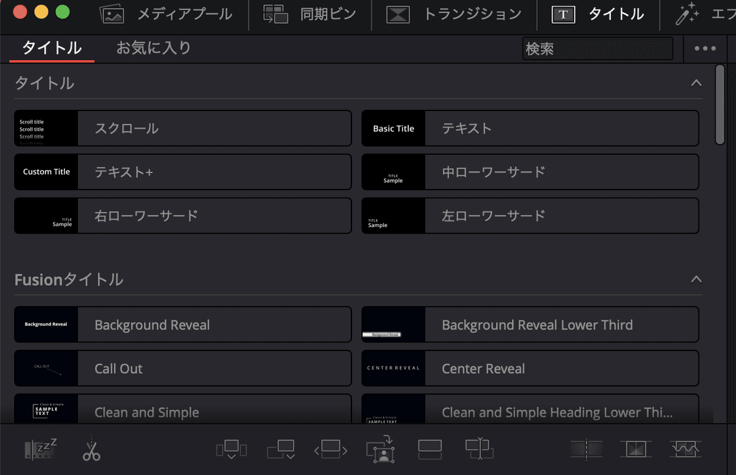Activate the Boring Detector tool
The width and height of the screenshot is (736, 475).
pyautogui.click(x=37, y=449)
